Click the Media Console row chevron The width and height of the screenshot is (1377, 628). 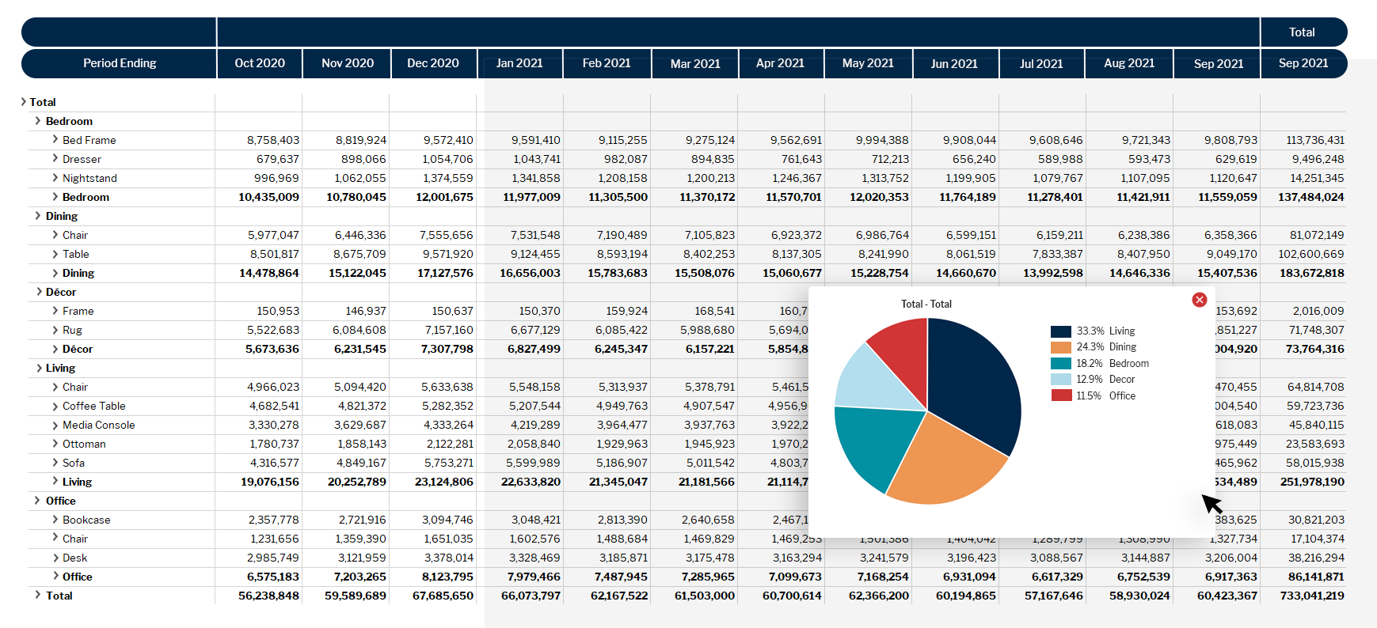click(x=55, y=424)
